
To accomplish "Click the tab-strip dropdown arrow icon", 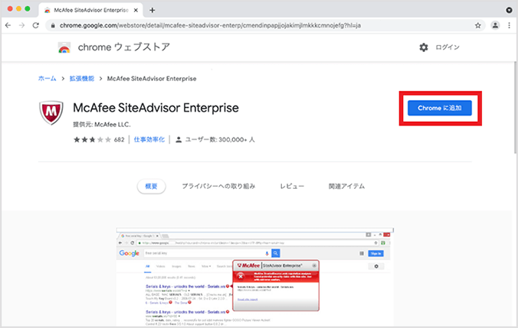I will click(509, 10).
